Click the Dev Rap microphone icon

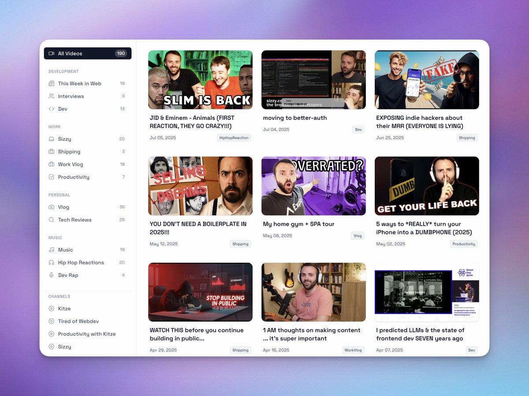point(52,275)
